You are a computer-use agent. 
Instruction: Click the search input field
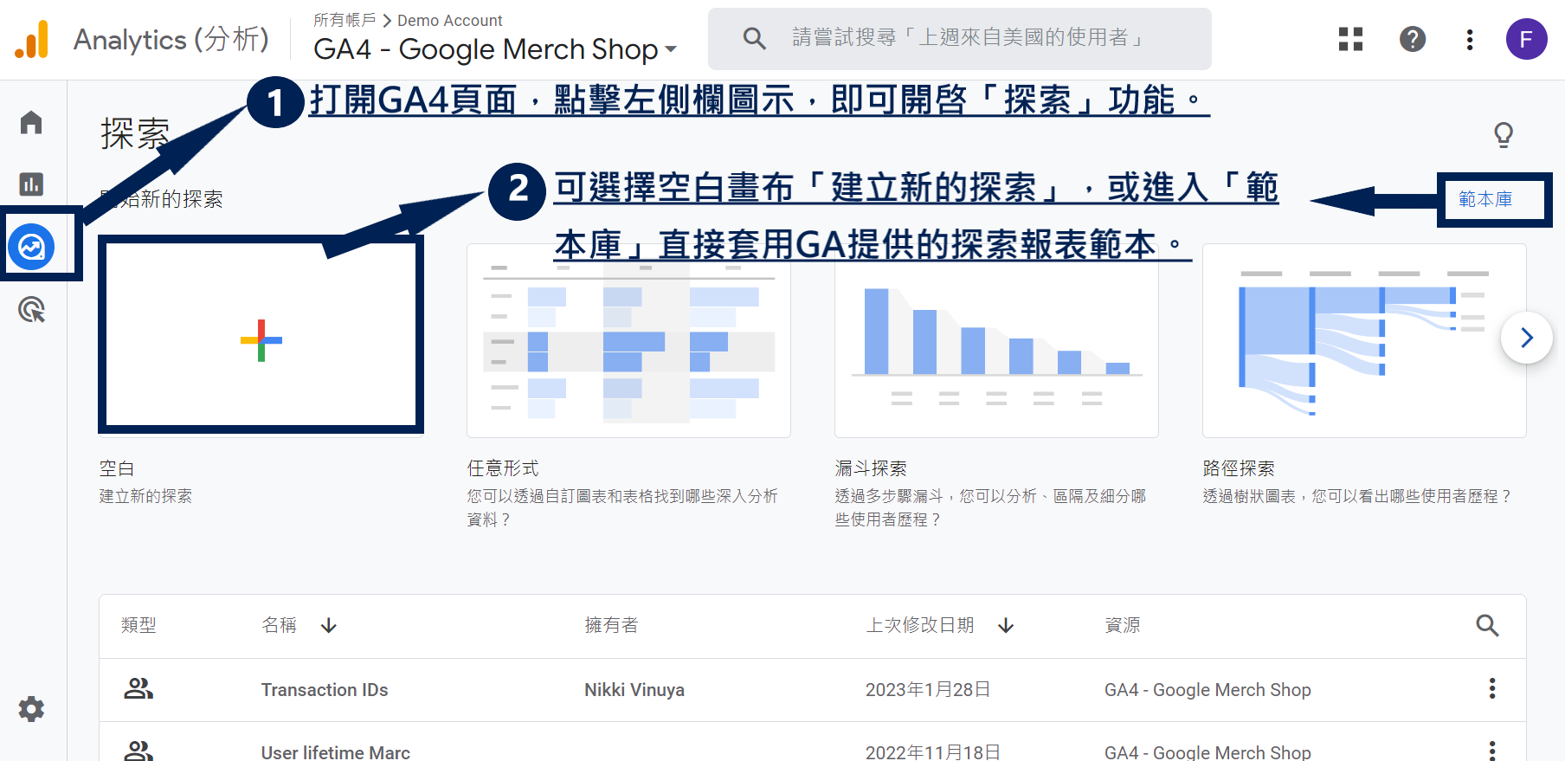pos(960,39)
